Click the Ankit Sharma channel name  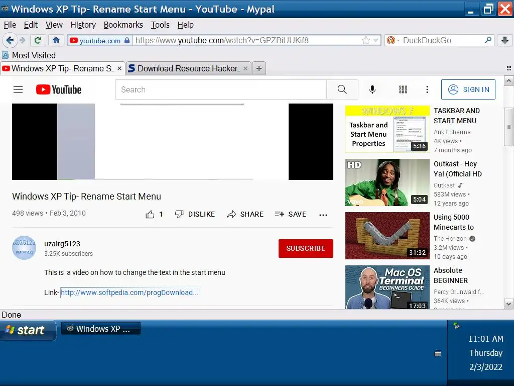[x=452, y=132]
